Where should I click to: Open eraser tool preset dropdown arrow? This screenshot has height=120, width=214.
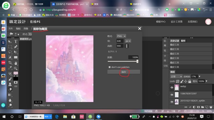tap(18, 34)
